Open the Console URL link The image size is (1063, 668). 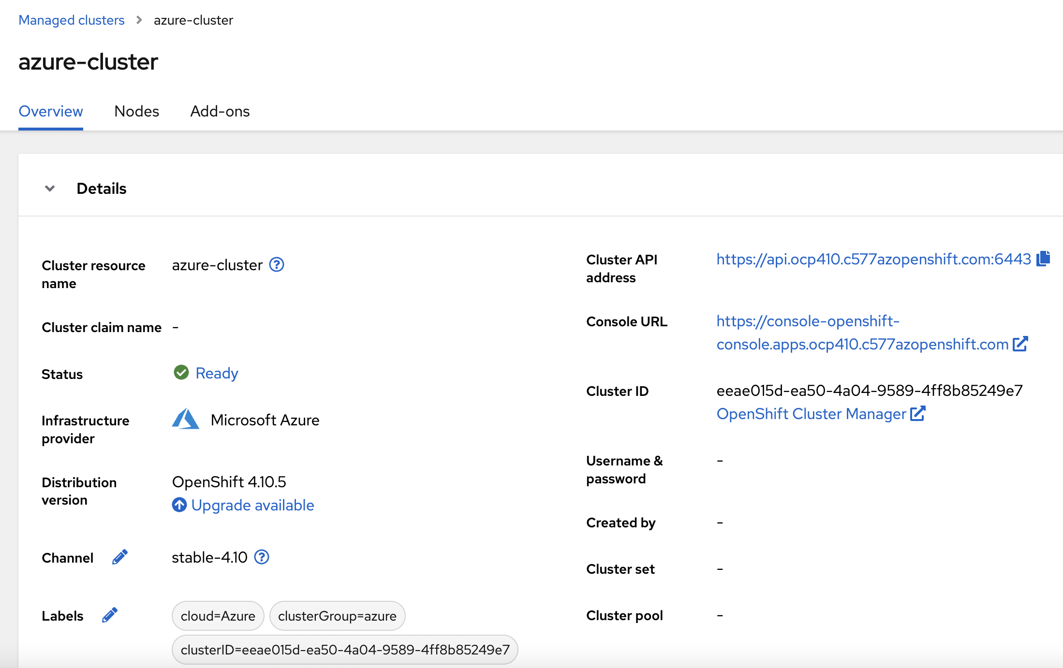862,333
